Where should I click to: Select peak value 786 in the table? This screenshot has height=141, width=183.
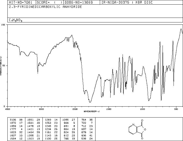66,138
